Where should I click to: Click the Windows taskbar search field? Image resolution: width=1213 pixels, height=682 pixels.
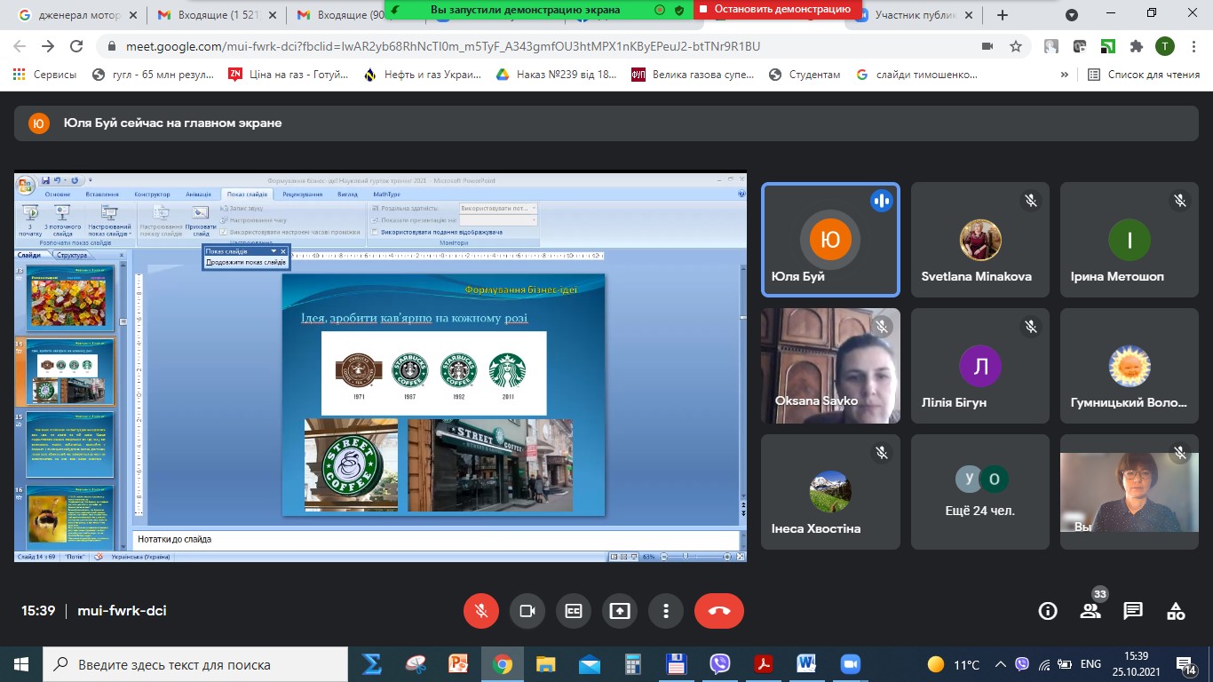click(x=195, y=664)
